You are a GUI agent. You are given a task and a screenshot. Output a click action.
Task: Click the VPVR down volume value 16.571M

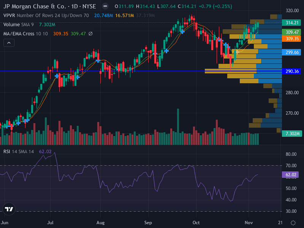click(x=125, y=16)
